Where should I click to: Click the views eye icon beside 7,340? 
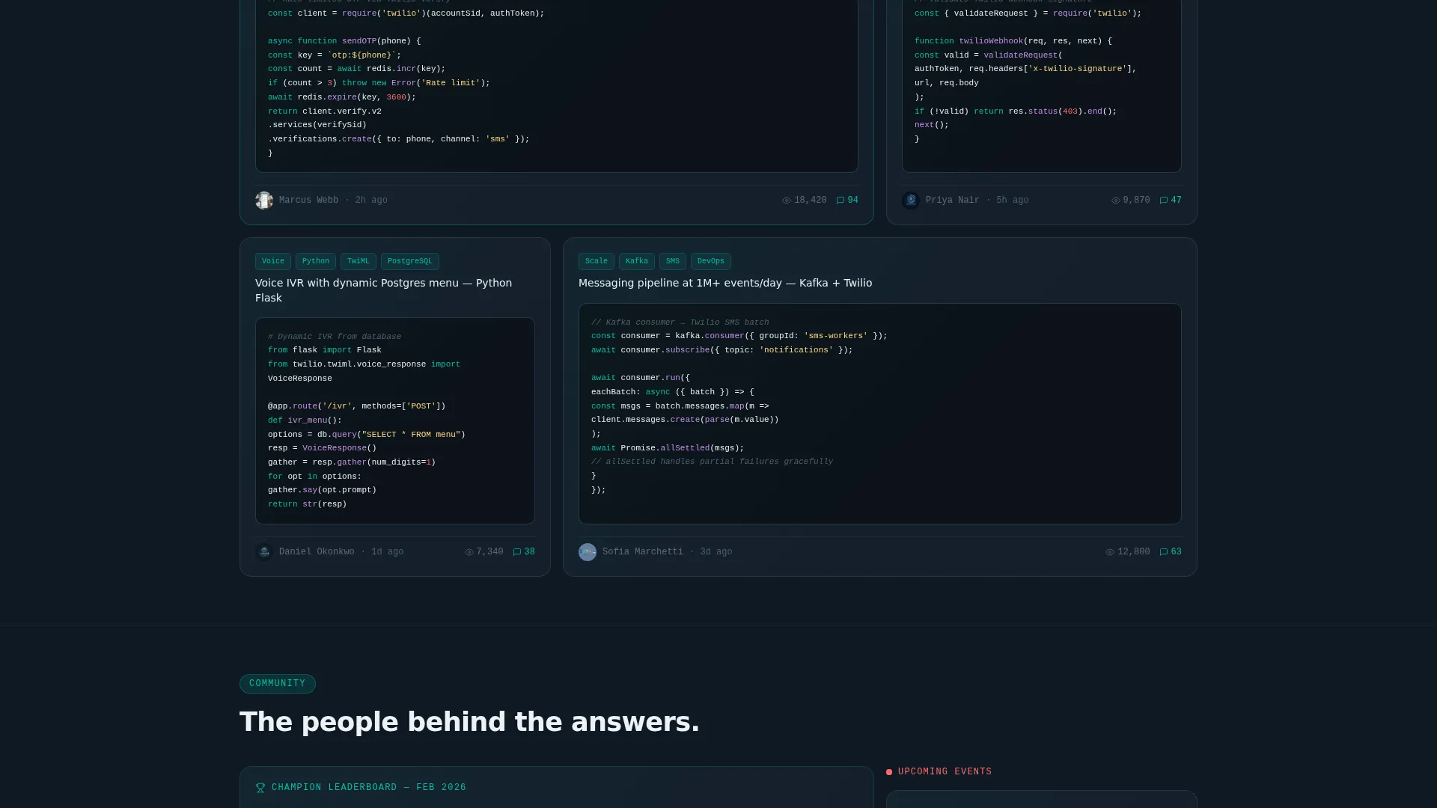click(x=469, y=552)
